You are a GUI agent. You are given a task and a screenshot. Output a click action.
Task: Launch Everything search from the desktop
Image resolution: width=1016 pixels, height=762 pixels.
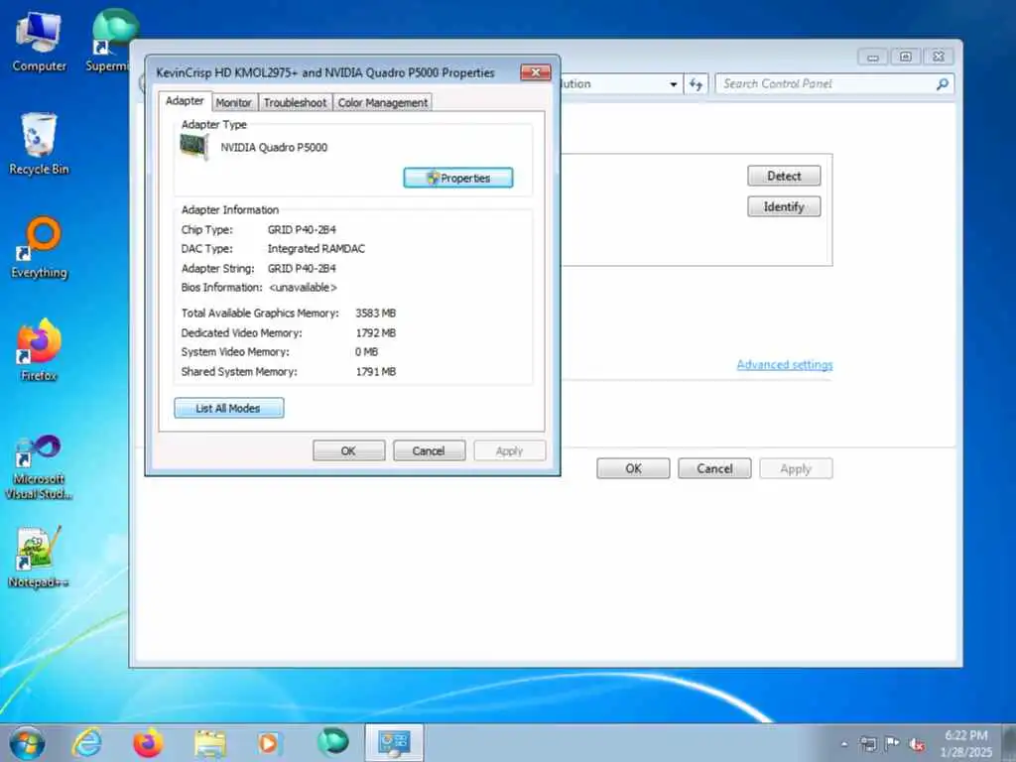click(39, 247)
